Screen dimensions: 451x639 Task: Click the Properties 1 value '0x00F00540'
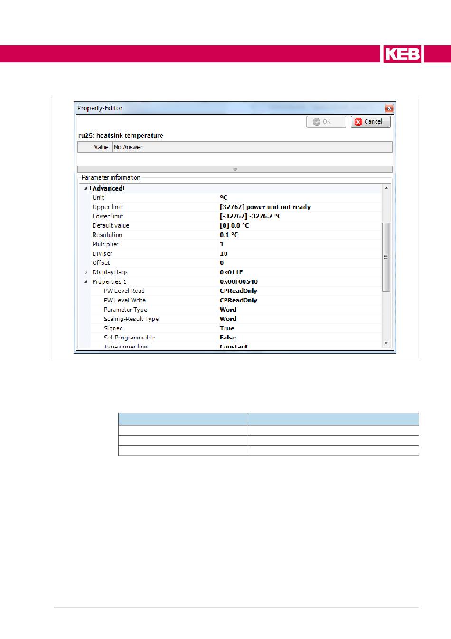(x=239, y=282)
